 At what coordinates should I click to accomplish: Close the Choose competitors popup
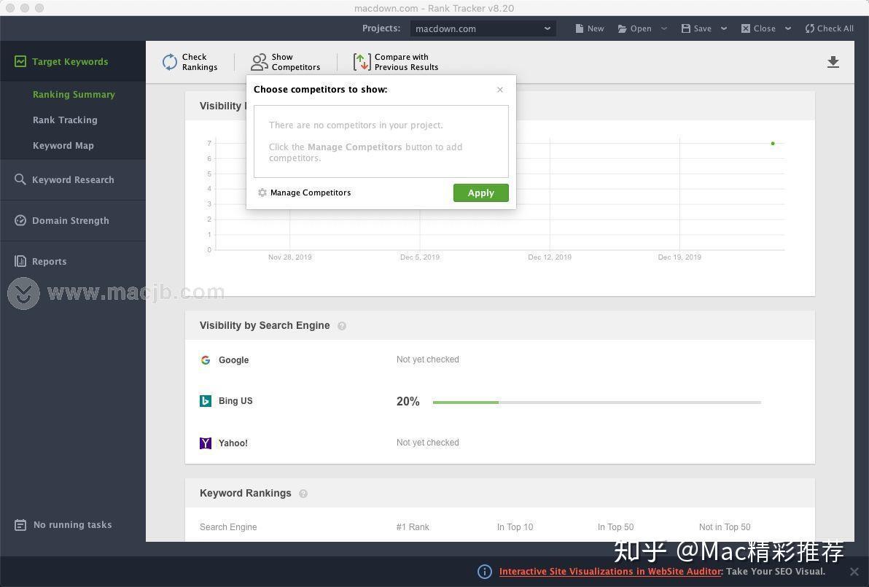click(x=500, y=89)
